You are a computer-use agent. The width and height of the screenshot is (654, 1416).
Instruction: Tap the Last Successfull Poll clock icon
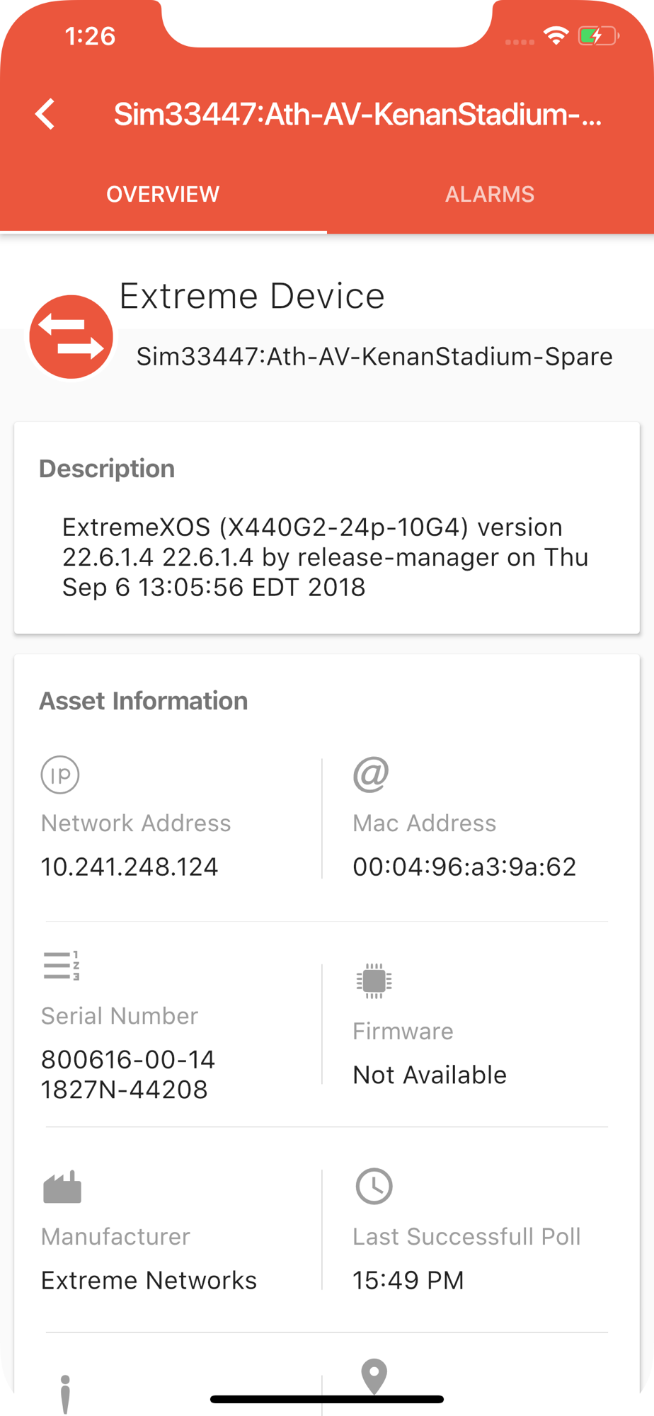pos(374,1186)
